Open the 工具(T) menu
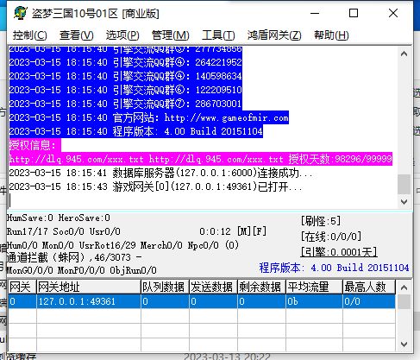This screenshot has width=420, height=360. [x=218, y=35]
